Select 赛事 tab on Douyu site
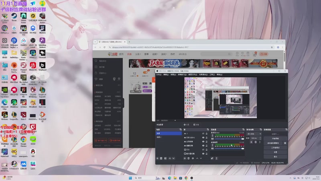The width and height of the screenshot is (321, 181). point(146,54)
